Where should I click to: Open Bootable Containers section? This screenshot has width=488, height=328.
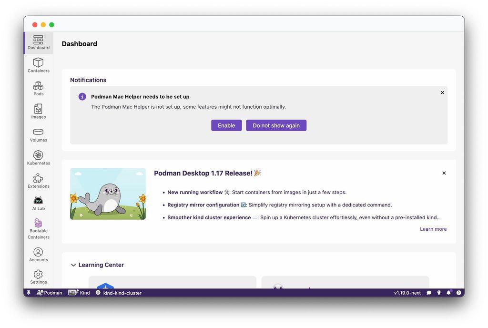[38, 229]
